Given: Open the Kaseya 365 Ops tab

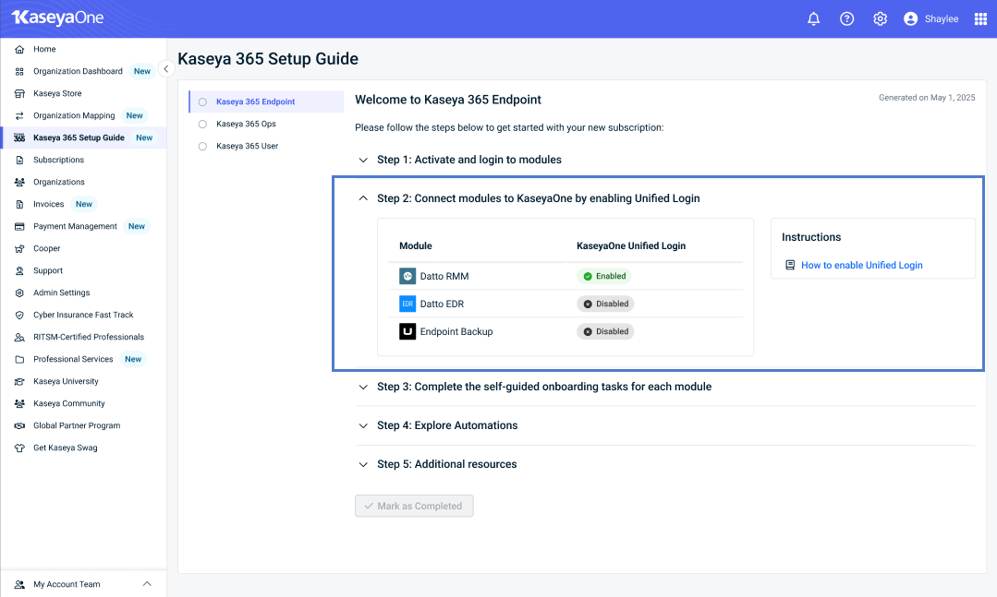Looking at the screenshot, I should [x=266, y=124].
